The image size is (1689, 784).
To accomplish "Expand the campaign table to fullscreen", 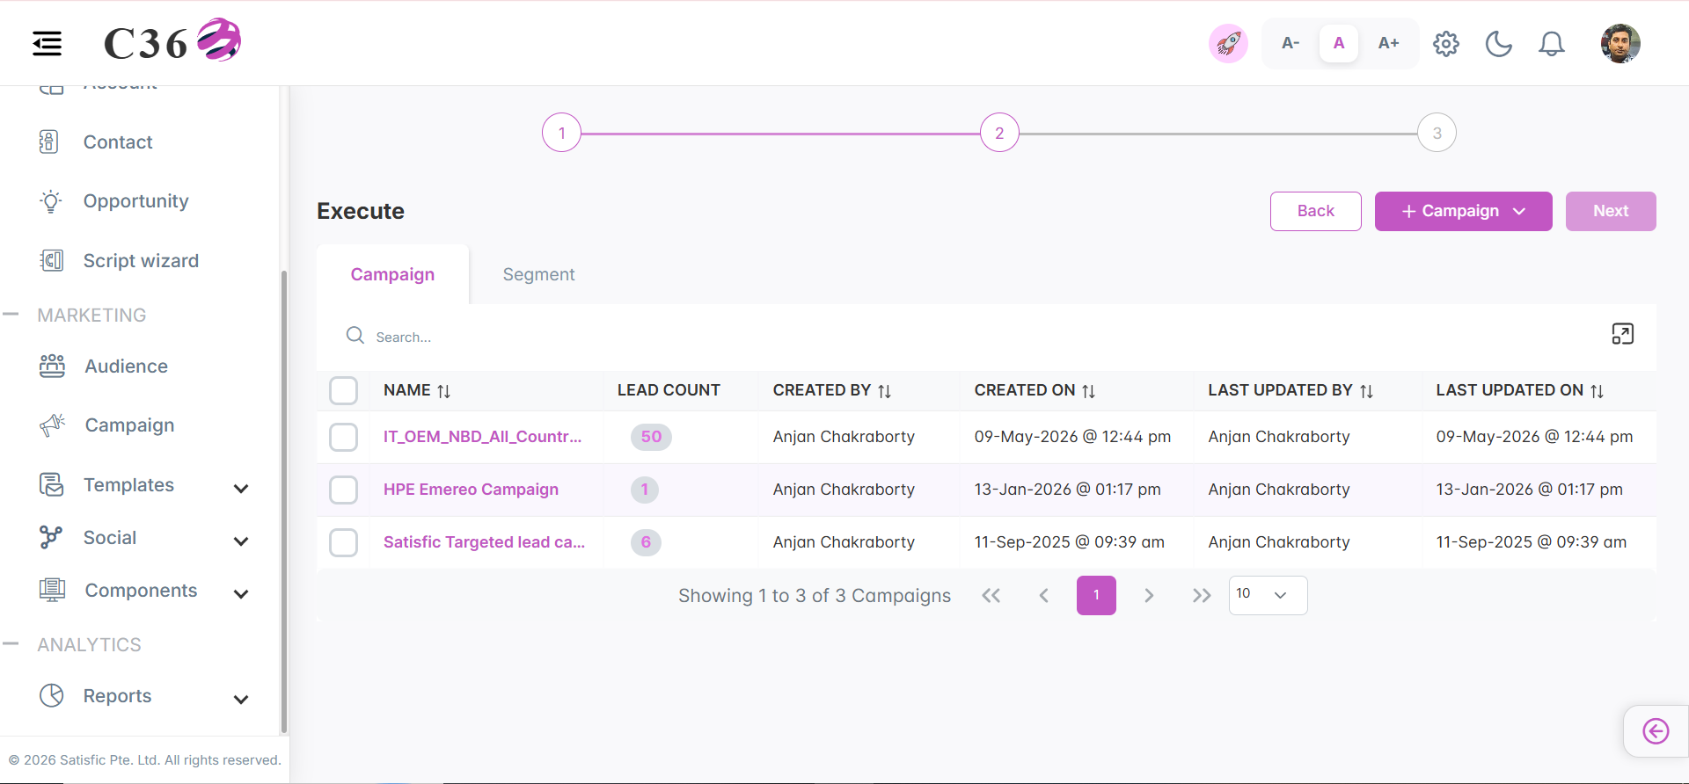I will click(x=1623, y=334).
